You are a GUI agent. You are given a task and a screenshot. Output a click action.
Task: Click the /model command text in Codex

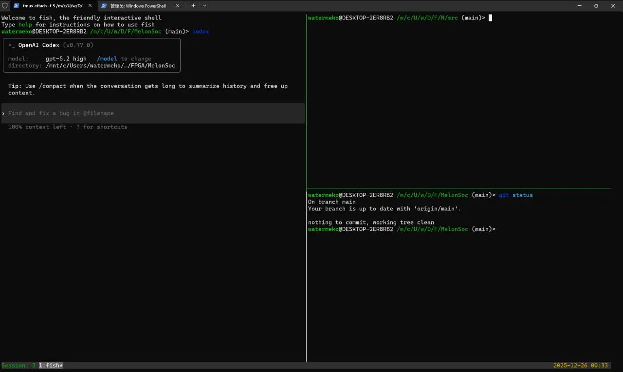107,59
